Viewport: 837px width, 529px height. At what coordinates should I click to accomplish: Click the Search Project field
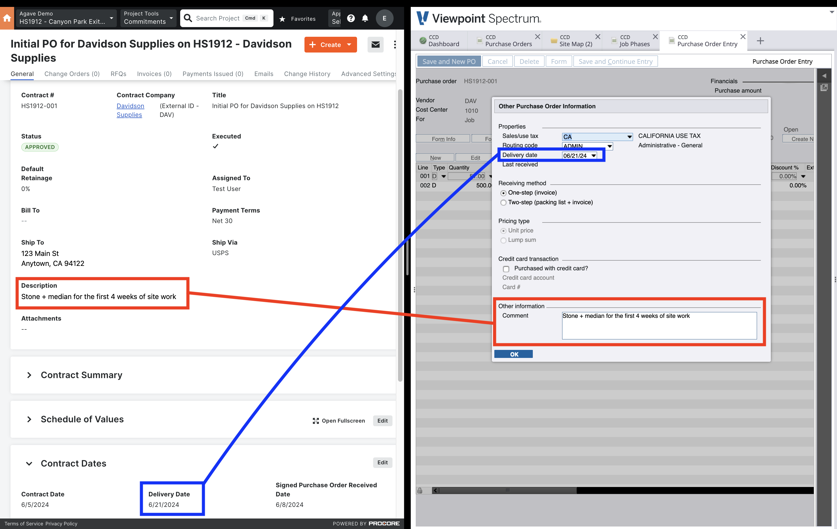click(x=227, y=18)
